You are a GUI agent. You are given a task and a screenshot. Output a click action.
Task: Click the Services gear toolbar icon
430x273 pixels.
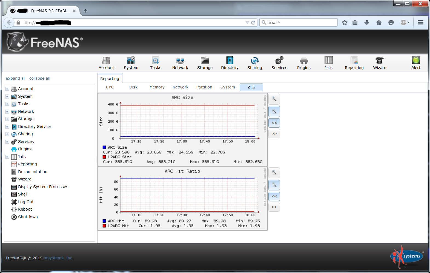click(x=279, y=63)
